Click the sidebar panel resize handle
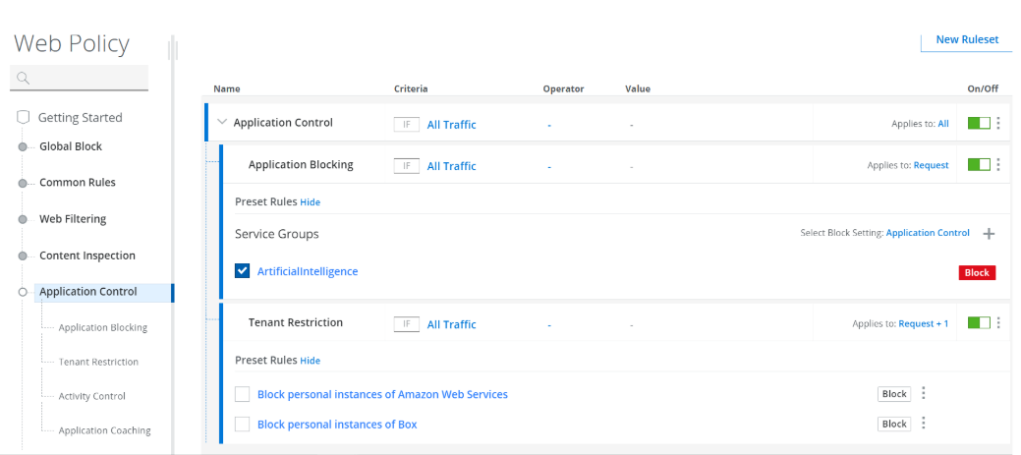The width and height of the screenshot is (1021, 455). point(172,50)
